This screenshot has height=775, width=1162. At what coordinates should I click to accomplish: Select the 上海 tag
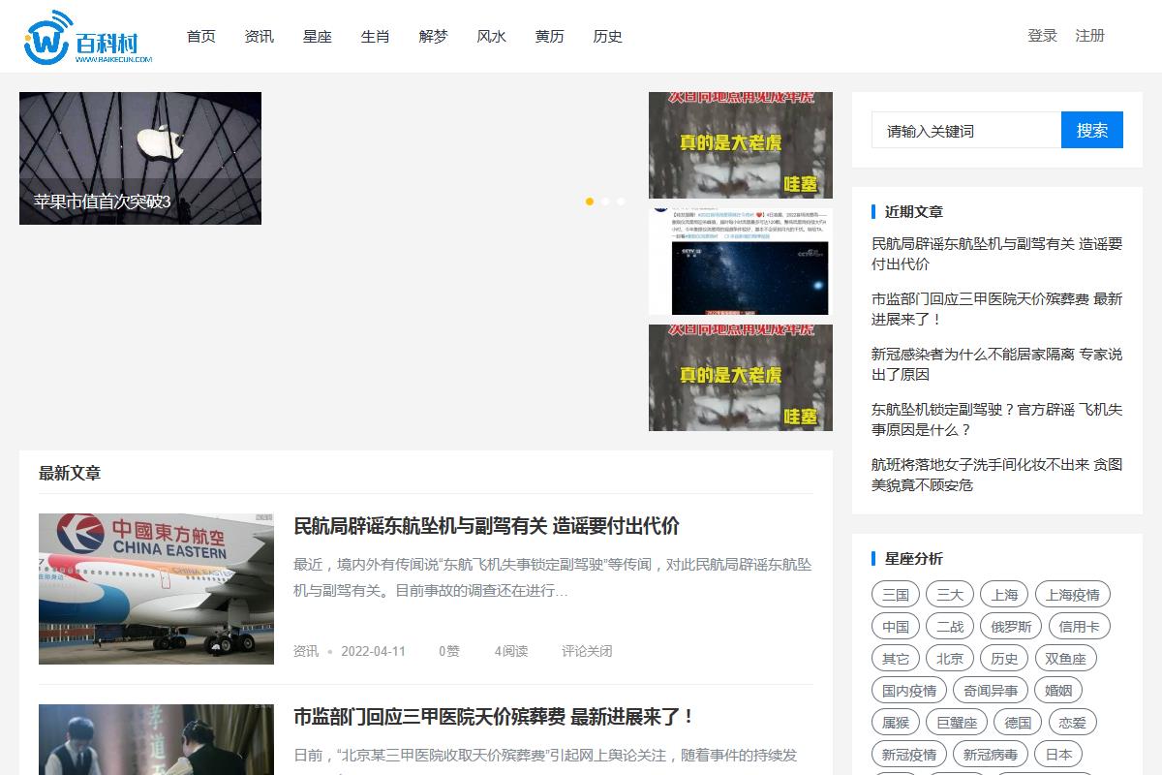pyautogui.click(x=1004, y=595)
